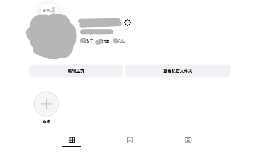View the 帖子 posts count
Image resolution: width=257 pixels, height=158 pixels.
(x=89, y=41)
